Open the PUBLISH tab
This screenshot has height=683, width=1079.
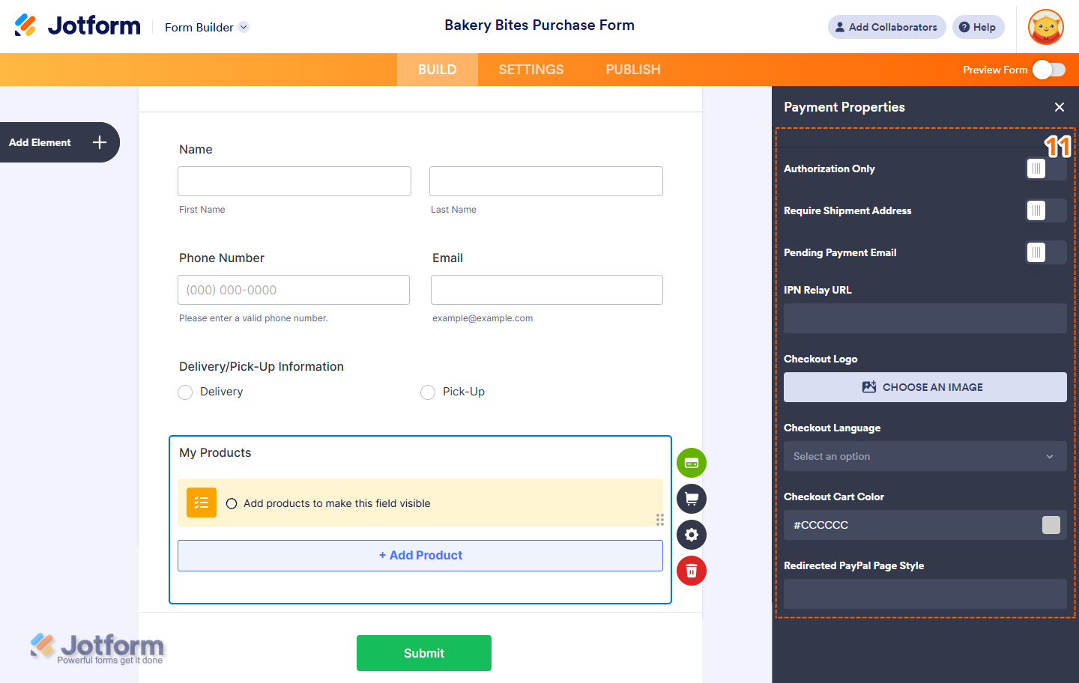click(x=632, y=69)
